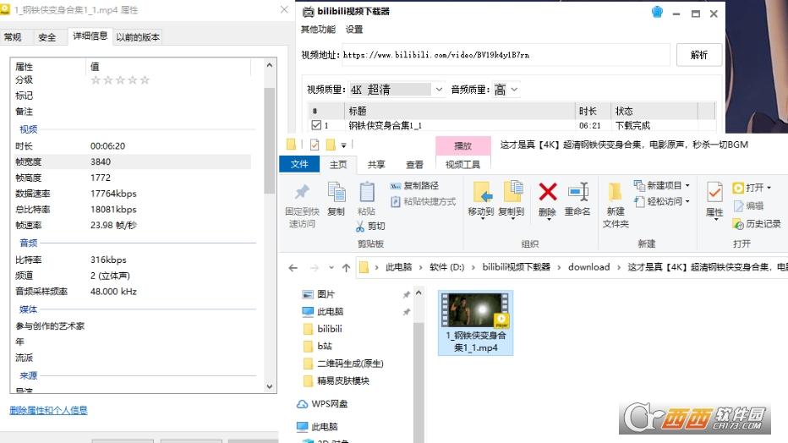Screen dimensions: 788x443
Task: Click the Copy icon in ribbon
Action: point(336,192)
